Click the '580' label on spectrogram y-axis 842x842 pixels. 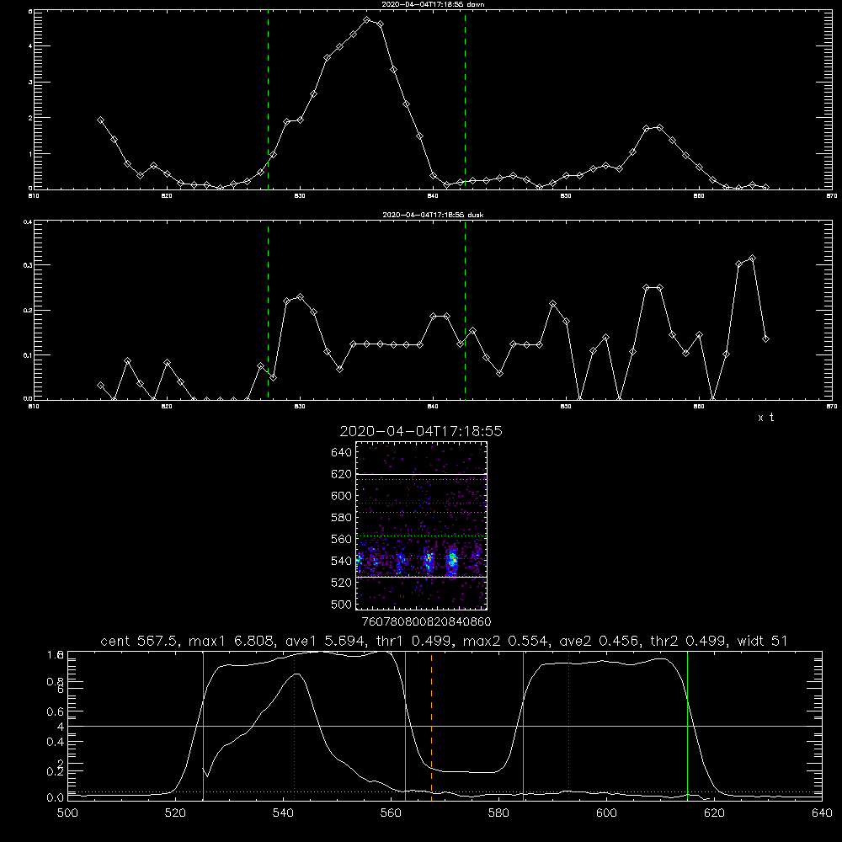tap(342, 518)
